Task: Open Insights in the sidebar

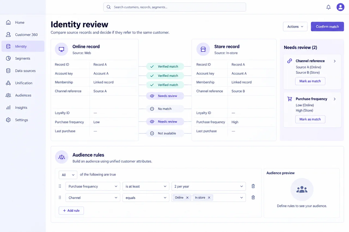Action: tap(23, 108)
